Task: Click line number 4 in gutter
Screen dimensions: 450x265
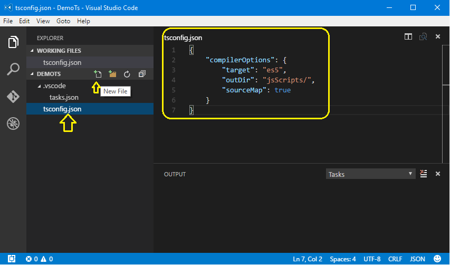Action: point(174,80)
